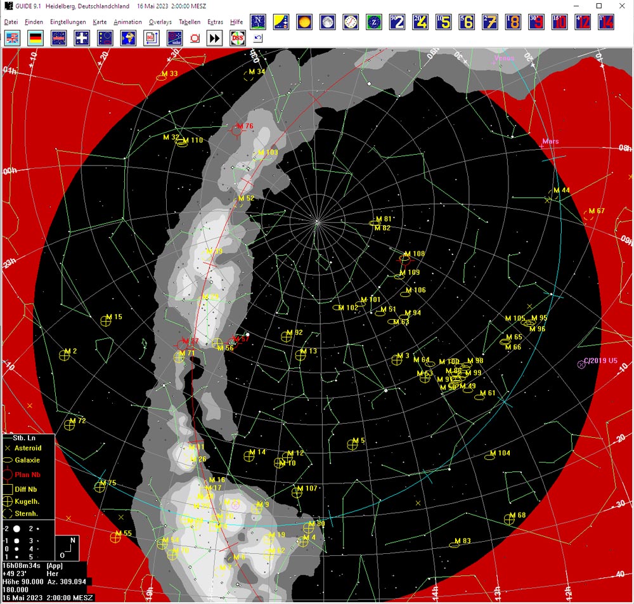The image size is (634, 604).
Task: Open the Tabellen menu
Action: (190, 22)
